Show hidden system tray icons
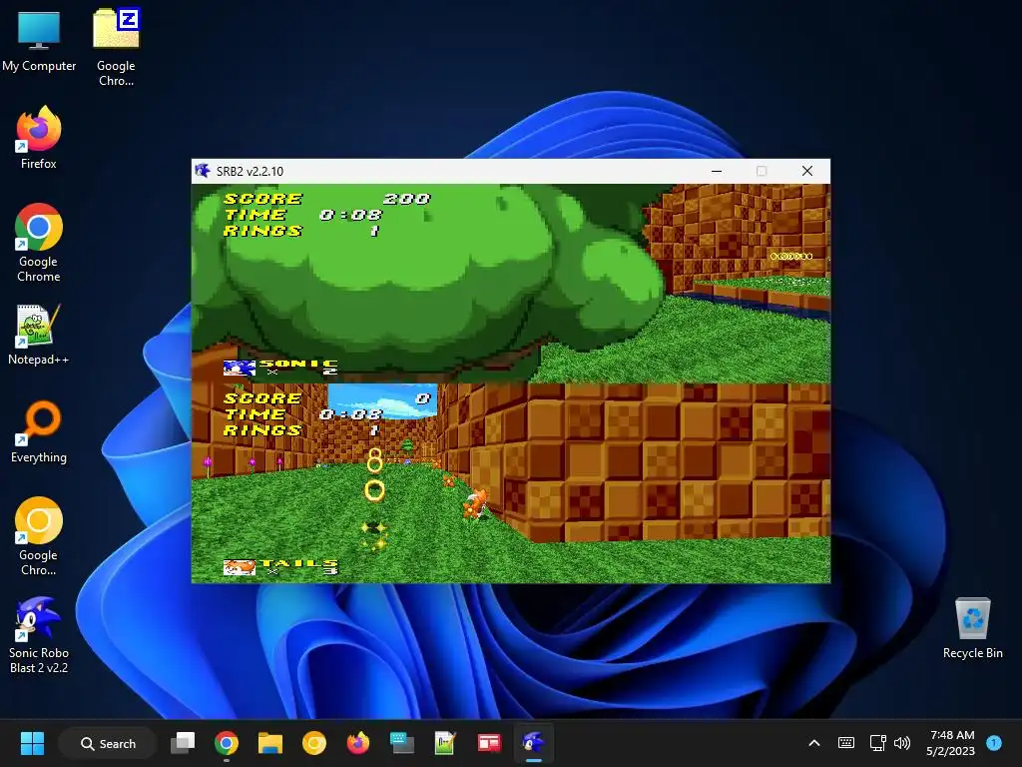Screen dimensions: 1022x767 point(814,743)
